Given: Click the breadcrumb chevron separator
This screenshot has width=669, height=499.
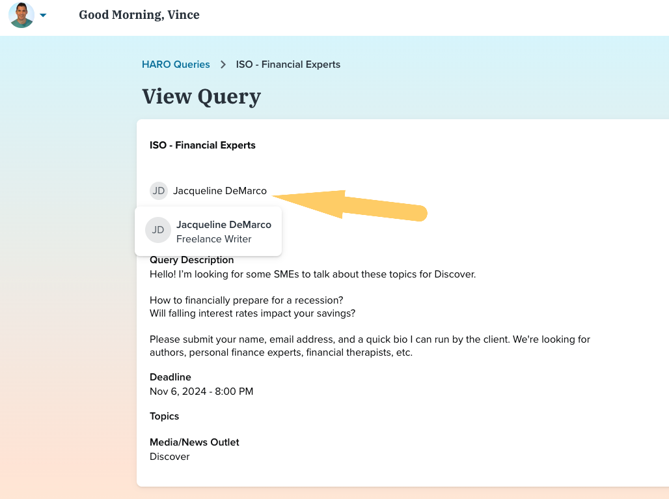Looking at the screenshot, I should point(223,64).
